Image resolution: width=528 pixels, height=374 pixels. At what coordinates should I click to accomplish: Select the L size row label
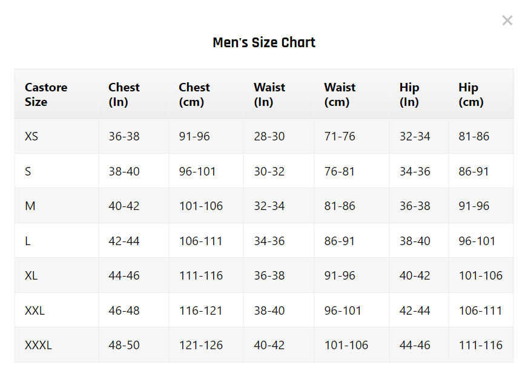28,241
